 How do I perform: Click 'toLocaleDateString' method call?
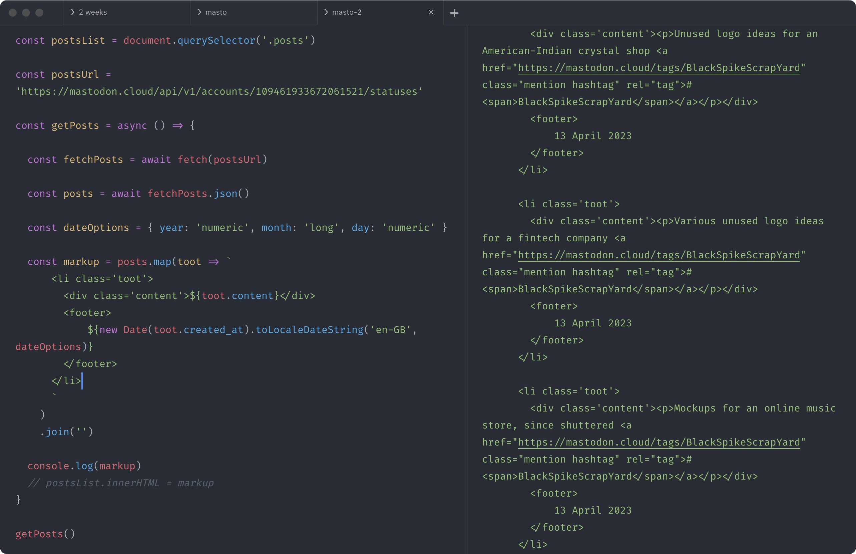click(310, 330)
